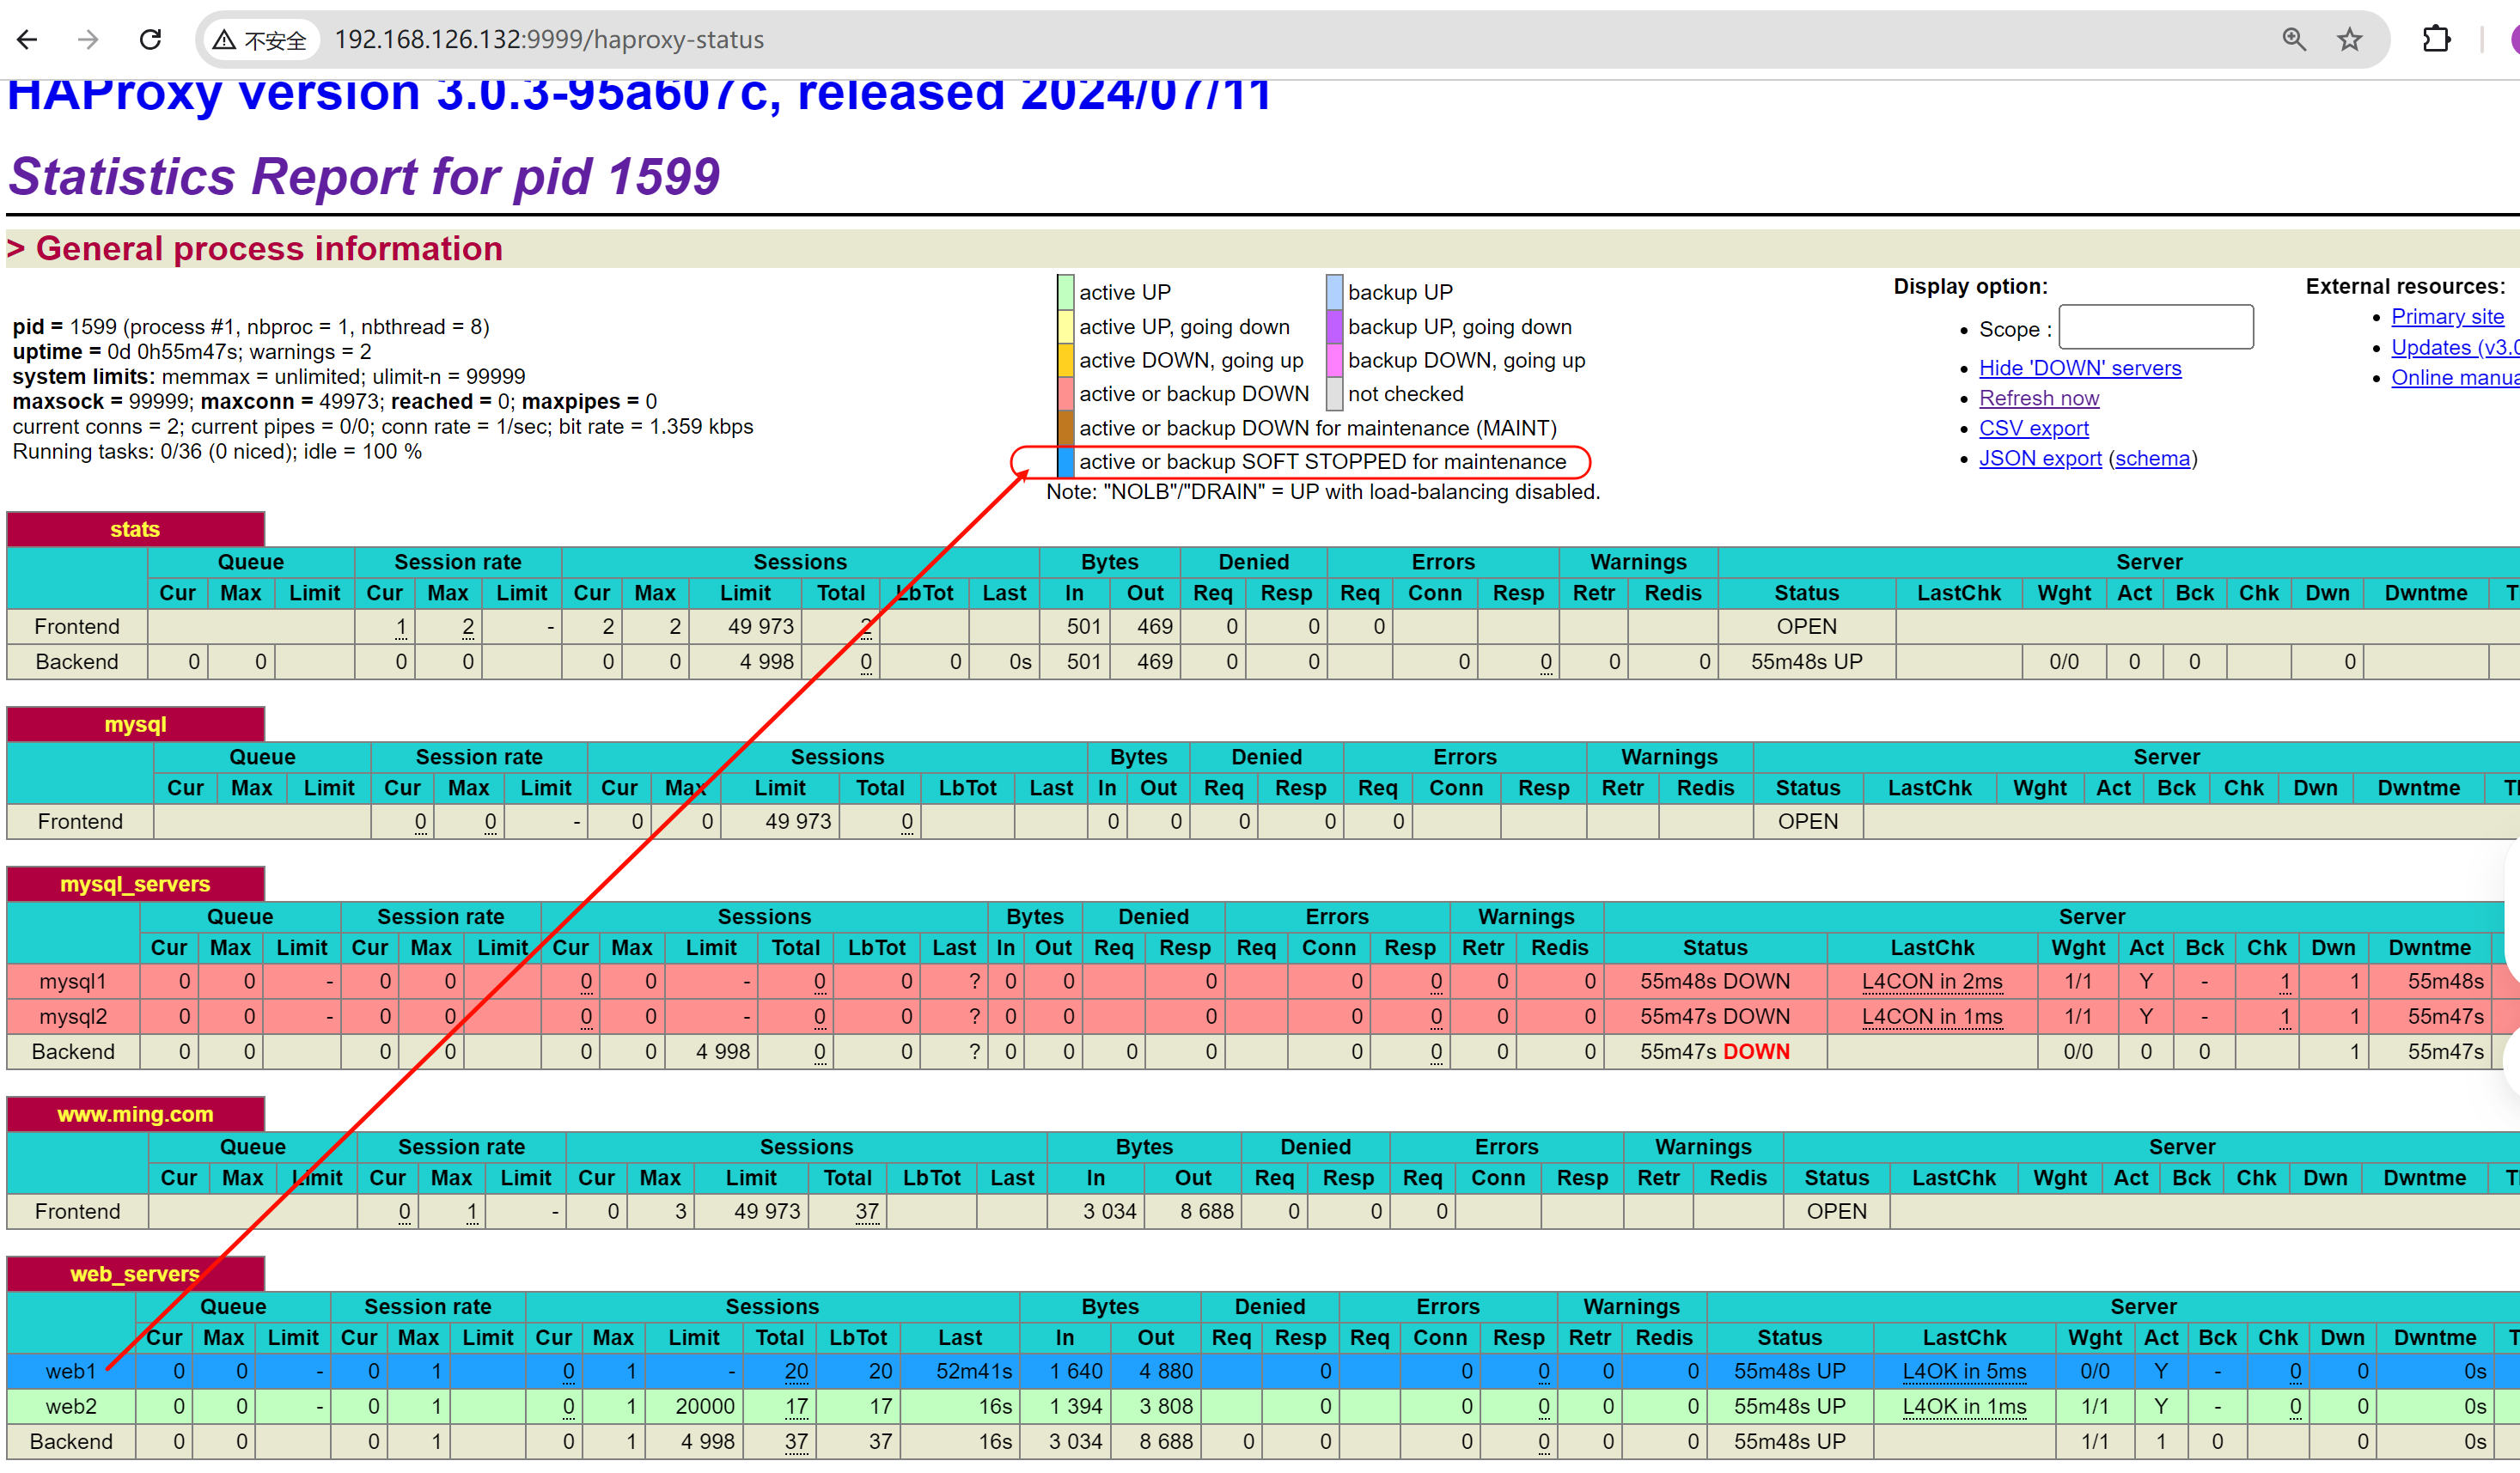Viewport: 2520px width, 1473px height.
Task: Open the JSON export link
Action: [x=2039, y=458]
